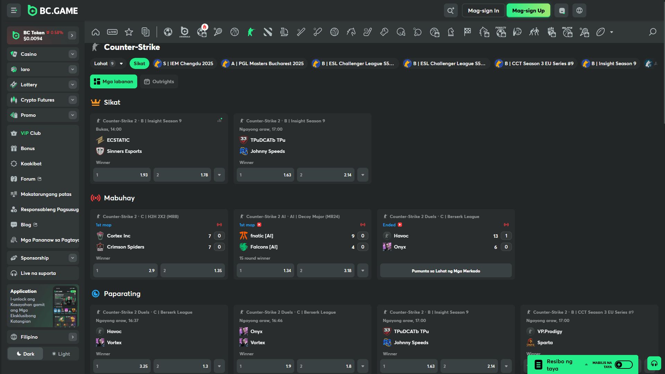Open the headset live support button

654,364
